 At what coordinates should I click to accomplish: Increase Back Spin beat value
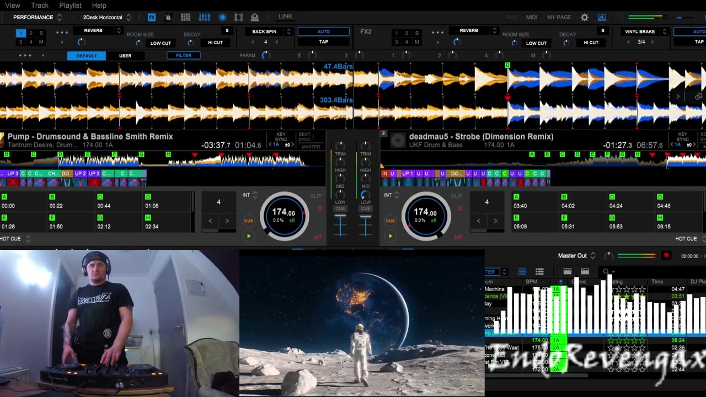[277, 42]
